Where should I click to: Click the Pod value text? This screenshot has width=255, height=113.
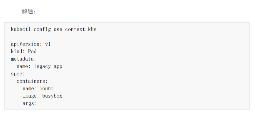click(x=32, y=52)
